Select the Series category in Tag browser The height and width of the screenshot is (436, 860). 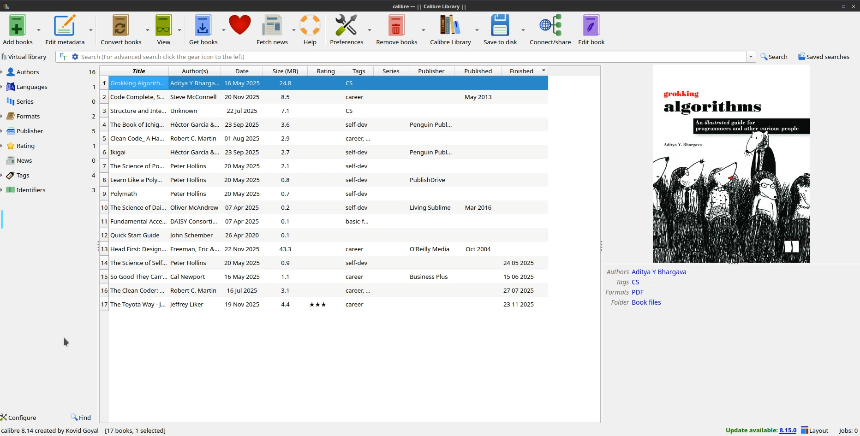tap(25, 102)
